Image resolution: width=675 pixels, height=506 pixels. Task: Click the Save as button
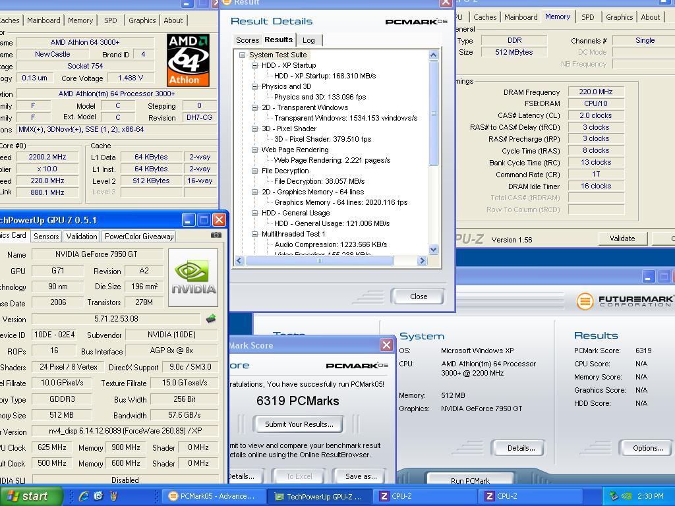click(x=361, y=476)
